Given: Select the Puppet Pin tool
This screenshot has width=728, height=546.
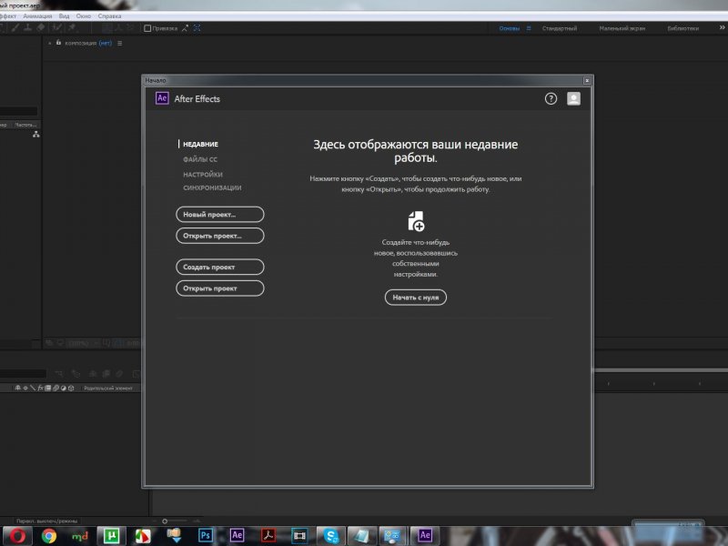Looking at the screenshot, I should coord(72,28).
